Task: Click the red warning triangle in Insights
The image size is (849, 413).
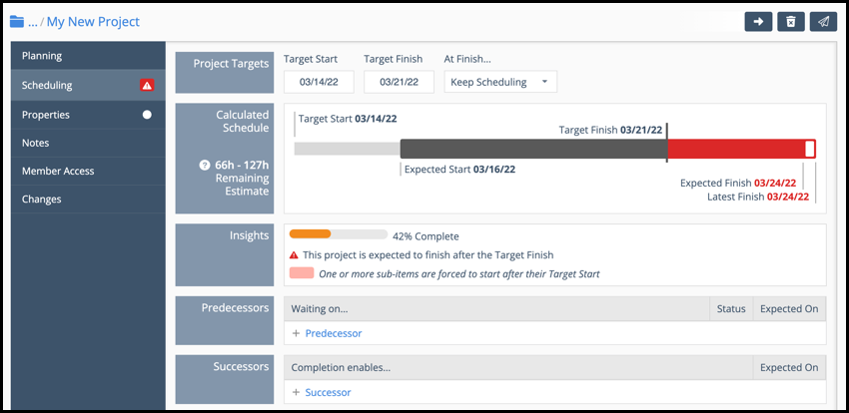Action: 294,255
